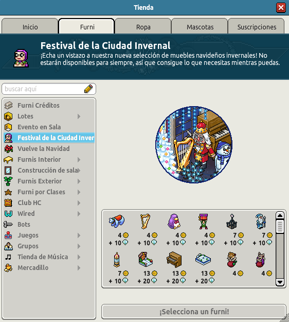Click the ¡Selecciona un furni! button

tap(194, 312)
